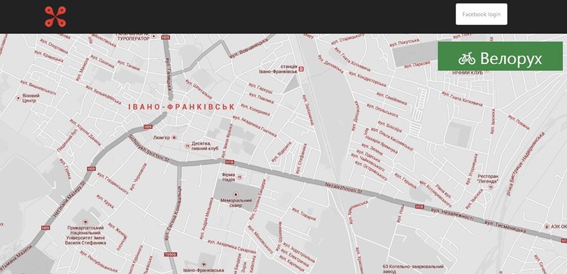Screen dimensions: 567x274
Task: Click the green Велорух banner
Action: pyautogui.click(x=500, y=56)
